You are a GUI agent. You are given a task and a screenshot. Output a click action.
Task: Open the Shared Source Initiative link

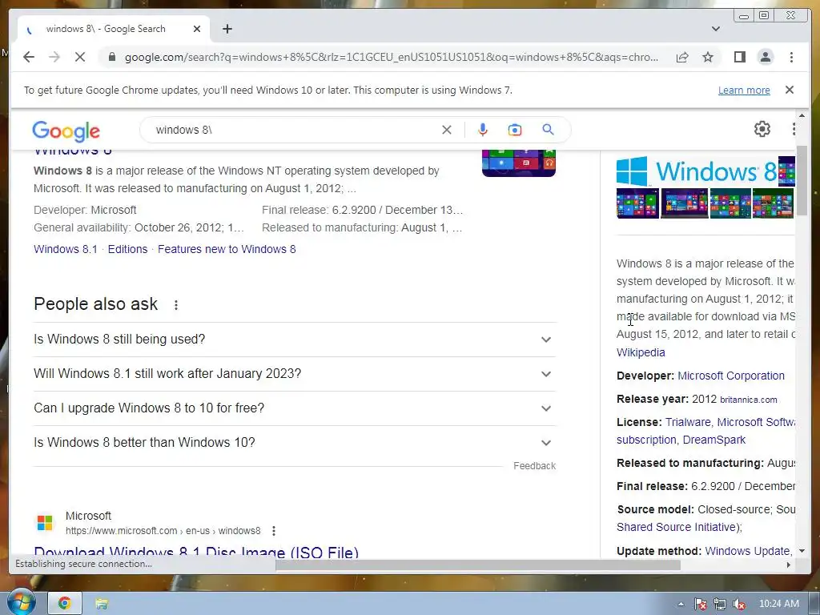(x=677, y=527)
